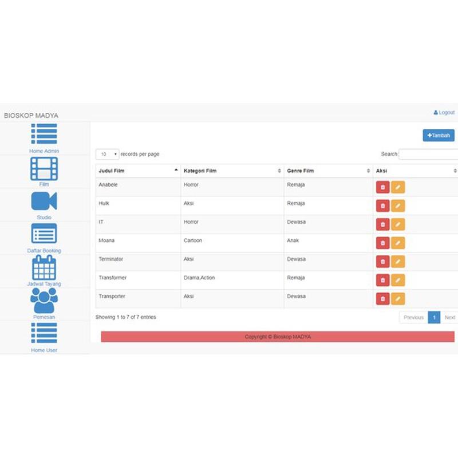Click the Previous pagination button
Image resolution: width=458 pixels, height=458 pixels.
click(413, 317)
